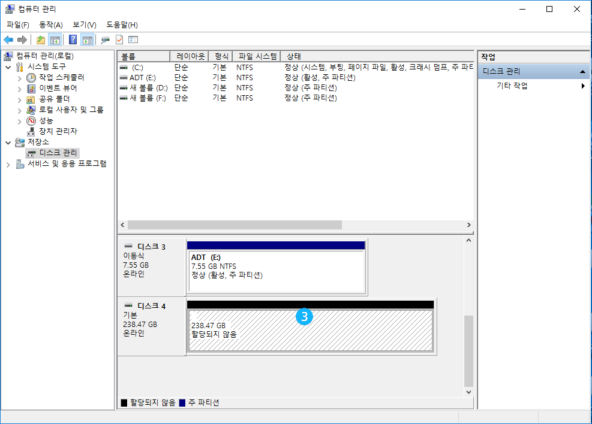Click the Up one level folder icon
The width and height of the screenshot is (592, 424).
(41, 40)
